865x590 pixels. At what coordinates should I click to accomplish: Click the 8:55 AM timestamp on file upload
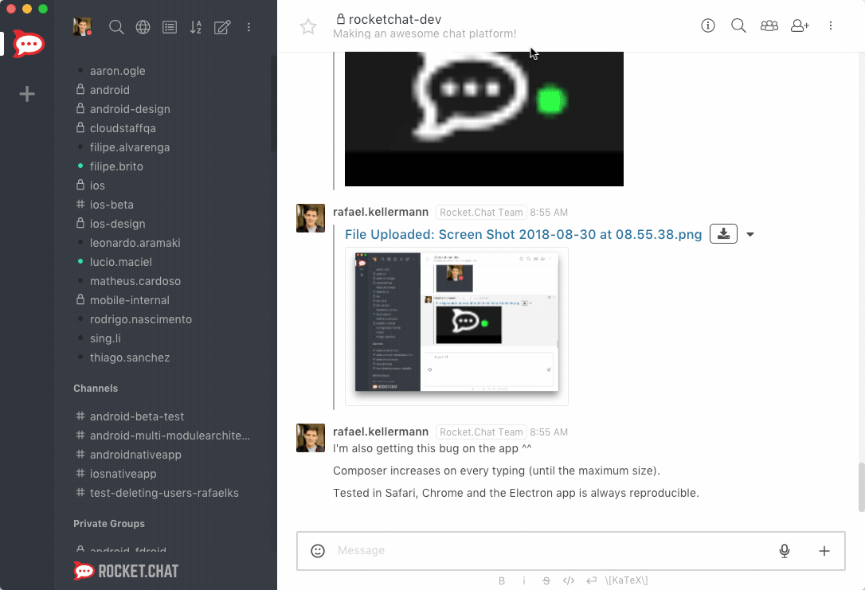pyautogui.click(x=549, y=213)
